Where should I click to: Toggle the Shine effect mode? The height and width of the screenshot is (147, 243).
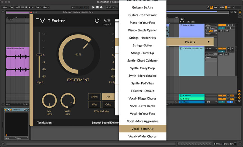click(94, 97)
